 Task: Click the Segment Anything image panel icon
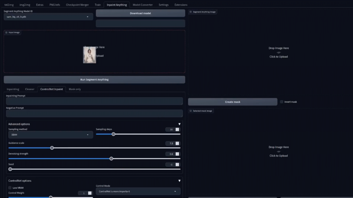point(191,12)
